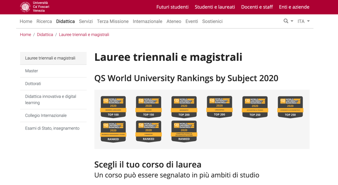The width and height of the screenshot is (338, 185).
Task: Click the Ca' Foscari university seal logo
Action: click(25, 7)
